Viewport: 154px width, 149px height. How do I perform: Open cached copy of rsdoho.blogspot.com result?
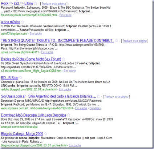pos(65,89)
